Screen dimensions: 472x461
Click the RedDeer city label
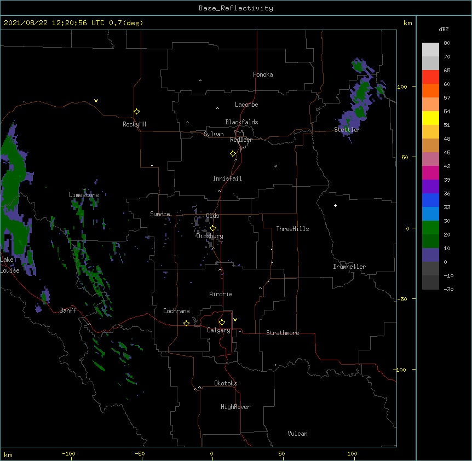241,140
